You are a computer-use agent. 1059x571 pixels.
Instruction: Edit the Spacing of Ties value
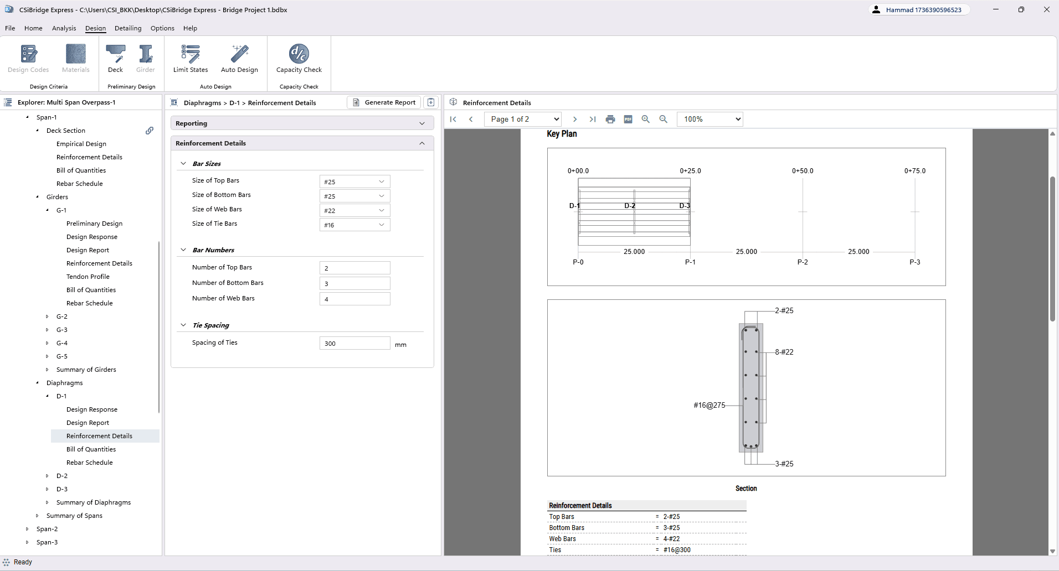pyautogui.click(x=354, y=343)
